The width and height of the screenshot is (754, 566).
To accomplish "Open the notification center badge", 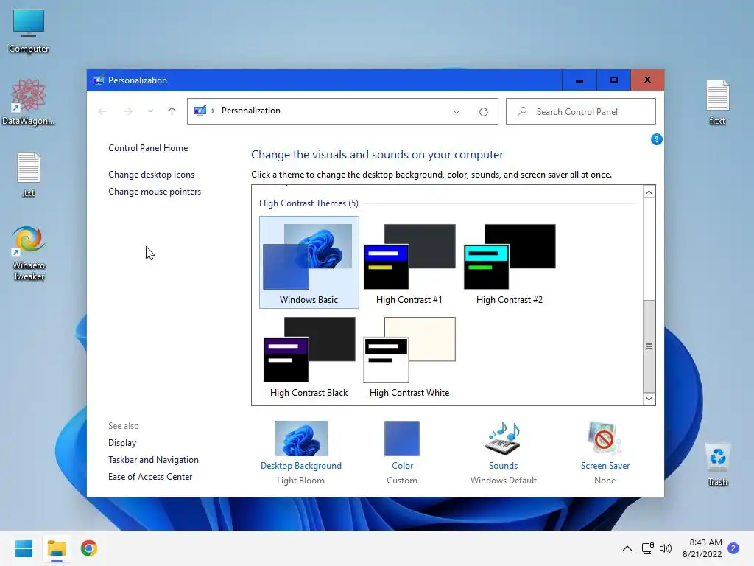I will (733, 548).
